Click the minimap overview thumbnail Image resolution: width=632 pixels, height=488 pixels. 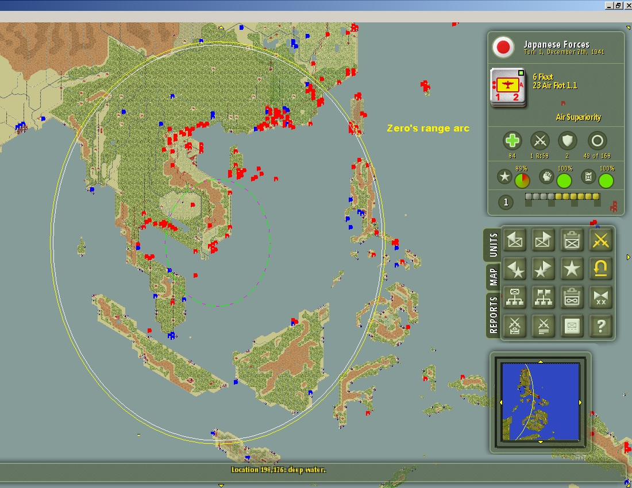540,401
